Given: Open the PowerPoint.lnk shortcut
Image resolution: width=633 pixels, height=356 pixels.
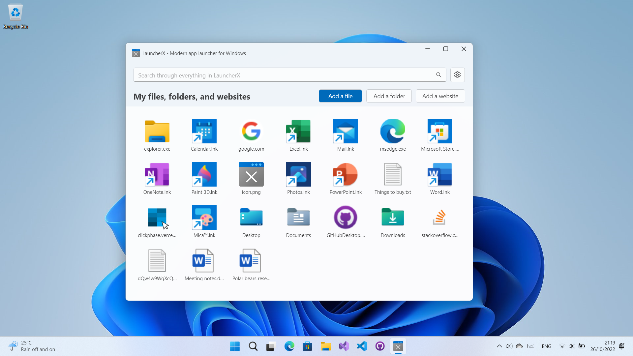Looking at the screenshot, I should 346,179.
